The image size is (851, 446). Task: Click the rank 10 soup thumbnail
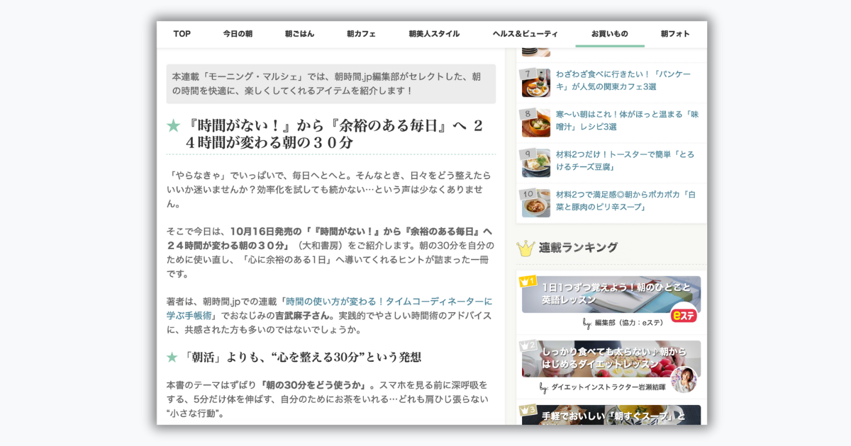pyautogui.click(x=536, y=204)
